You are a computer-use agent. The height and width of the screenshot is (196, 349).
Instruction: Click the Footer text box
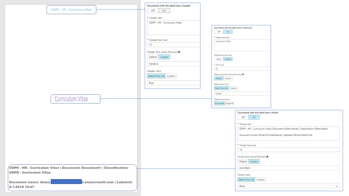(x=288, y=133)
